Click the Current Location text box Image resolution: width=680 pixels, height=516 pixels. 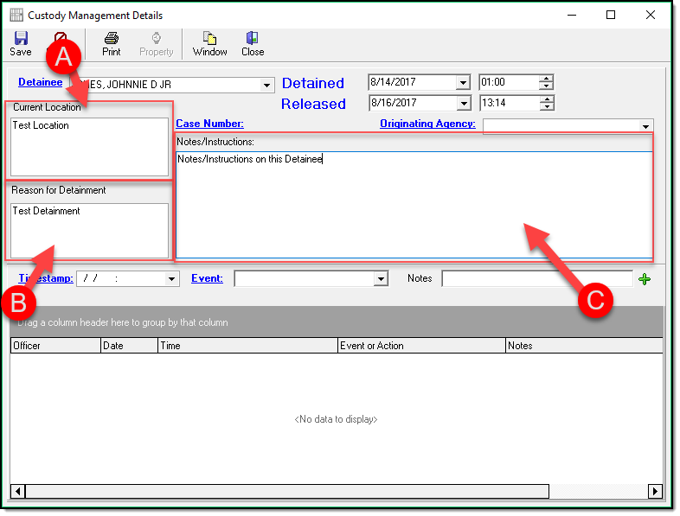click(x=89, y=147)
